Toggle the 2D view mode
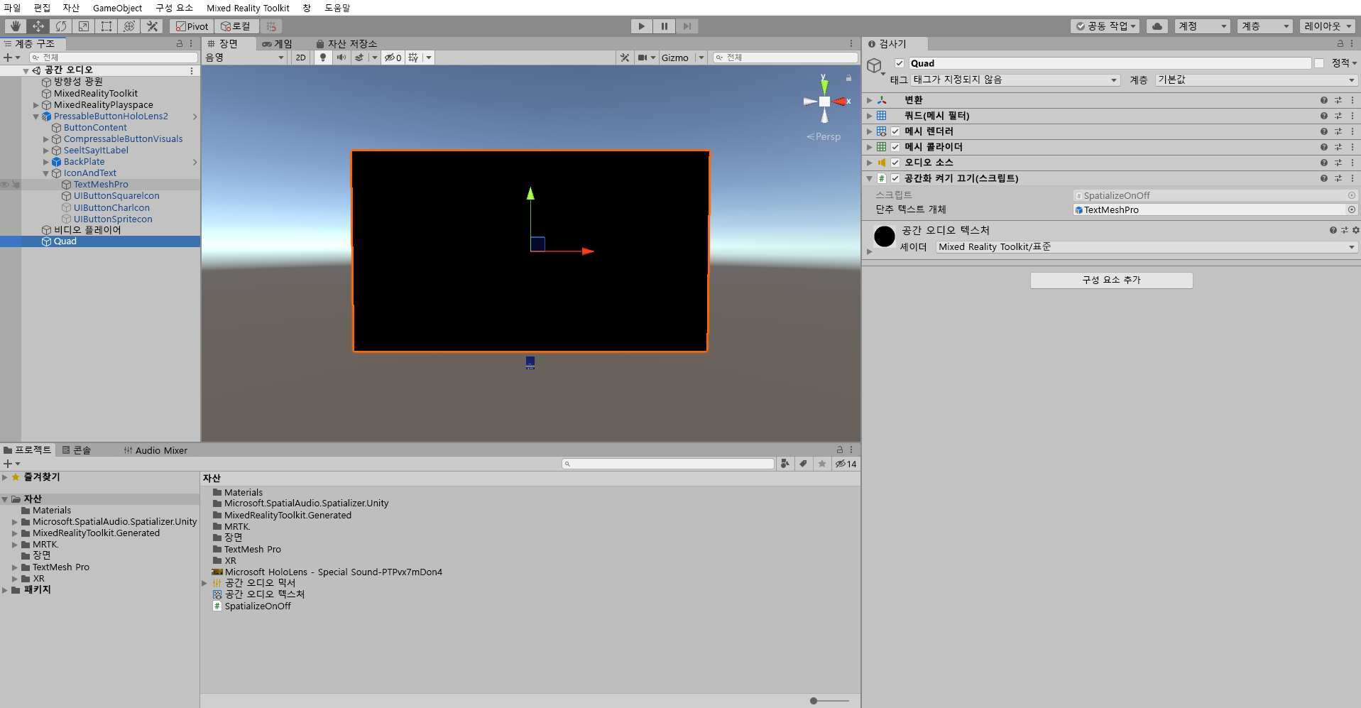 coord(300,58)
